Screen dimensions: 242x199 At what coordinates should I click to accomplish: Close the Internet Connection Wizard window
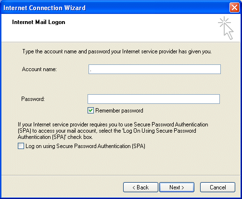coord(234,8)
